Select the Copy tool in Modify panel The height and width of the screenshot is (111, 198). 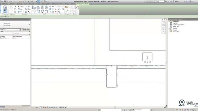click(x=38, y=11)
